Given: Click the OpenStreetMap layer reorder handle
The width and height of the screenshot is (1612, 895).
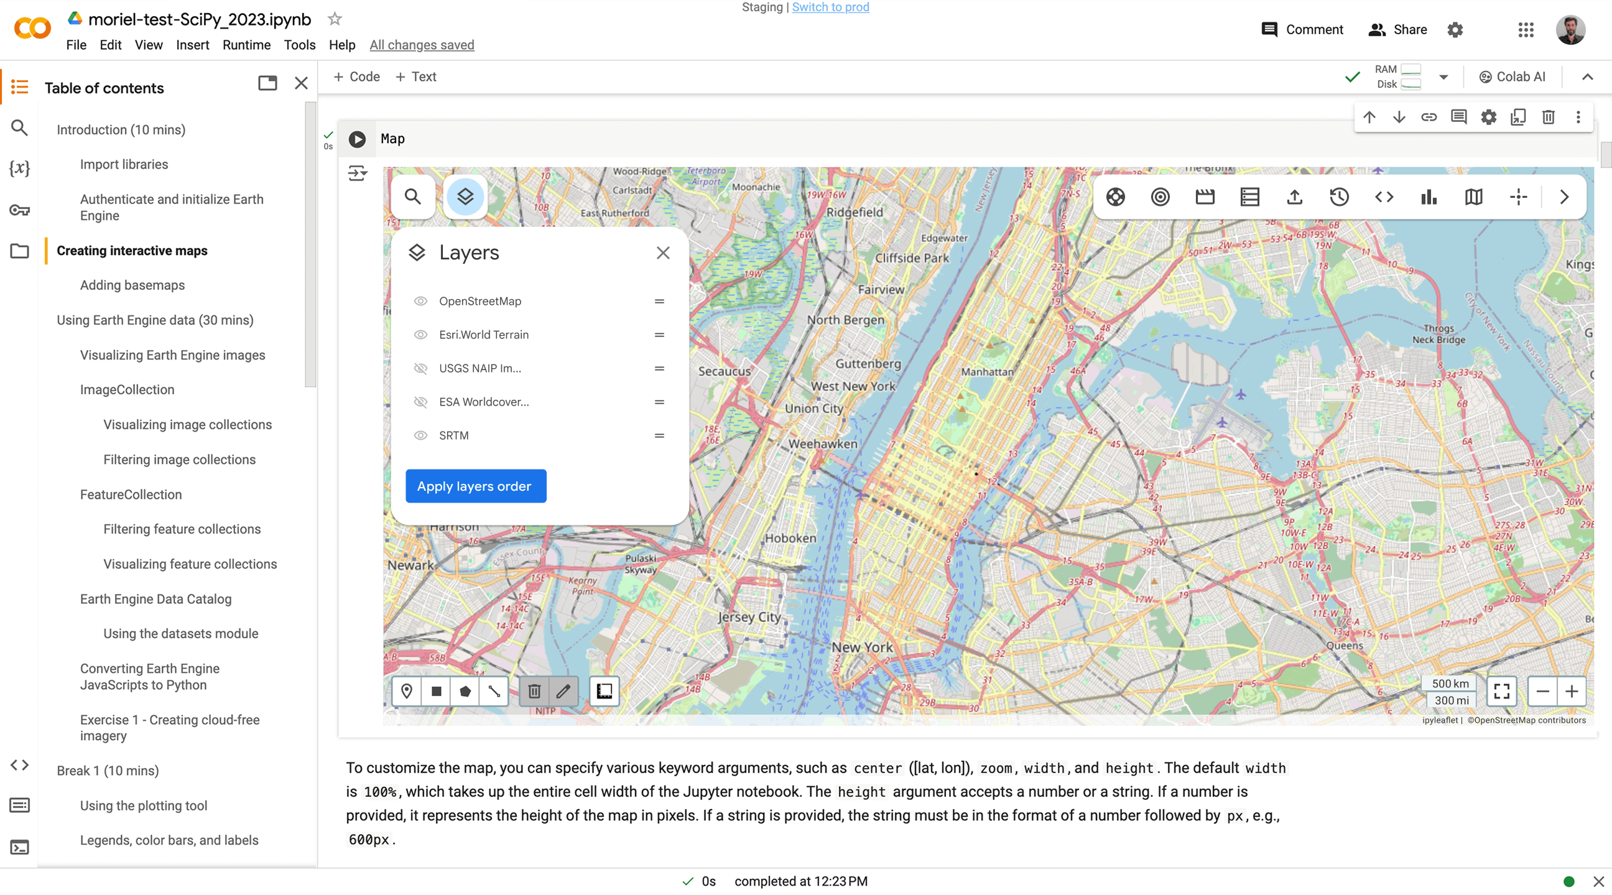Looking at the screenshot, I should [659, 301].
